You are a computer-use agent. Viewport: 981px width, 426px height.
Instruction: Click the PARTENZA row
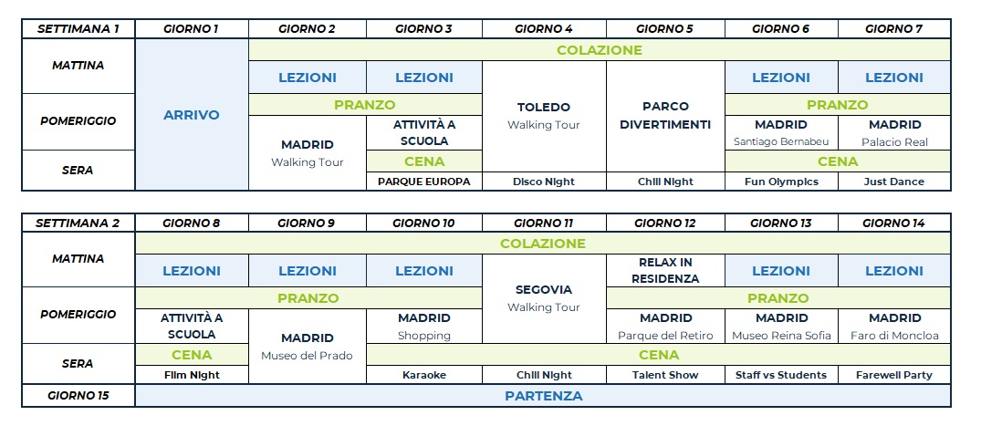543,396
